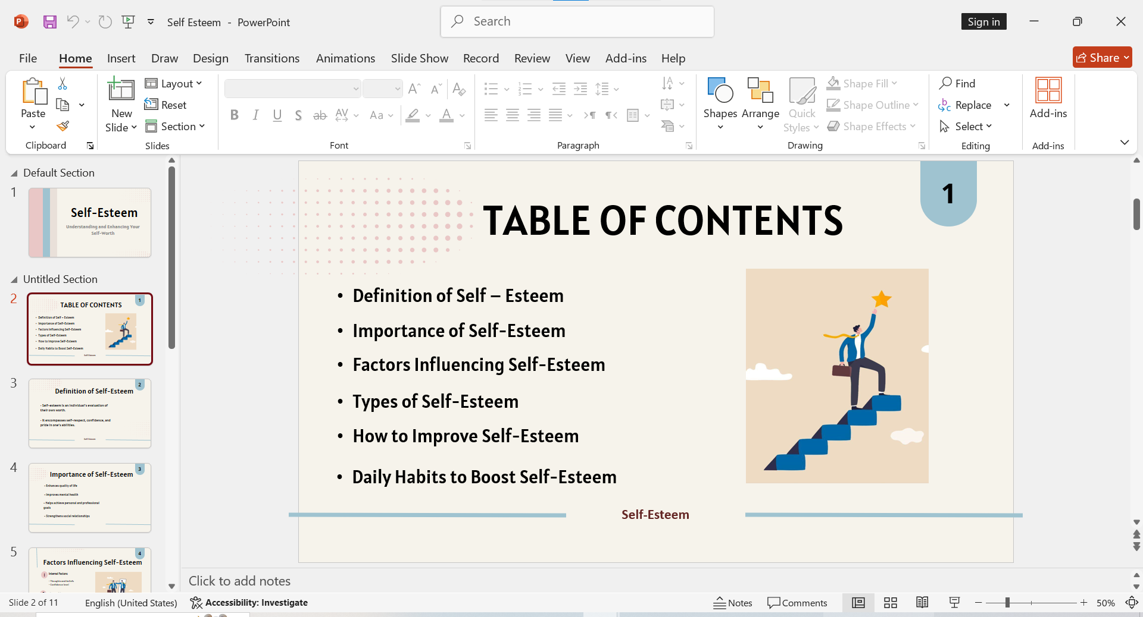
Task: Open Slide Sorter view icon
Action: [891, 603]
